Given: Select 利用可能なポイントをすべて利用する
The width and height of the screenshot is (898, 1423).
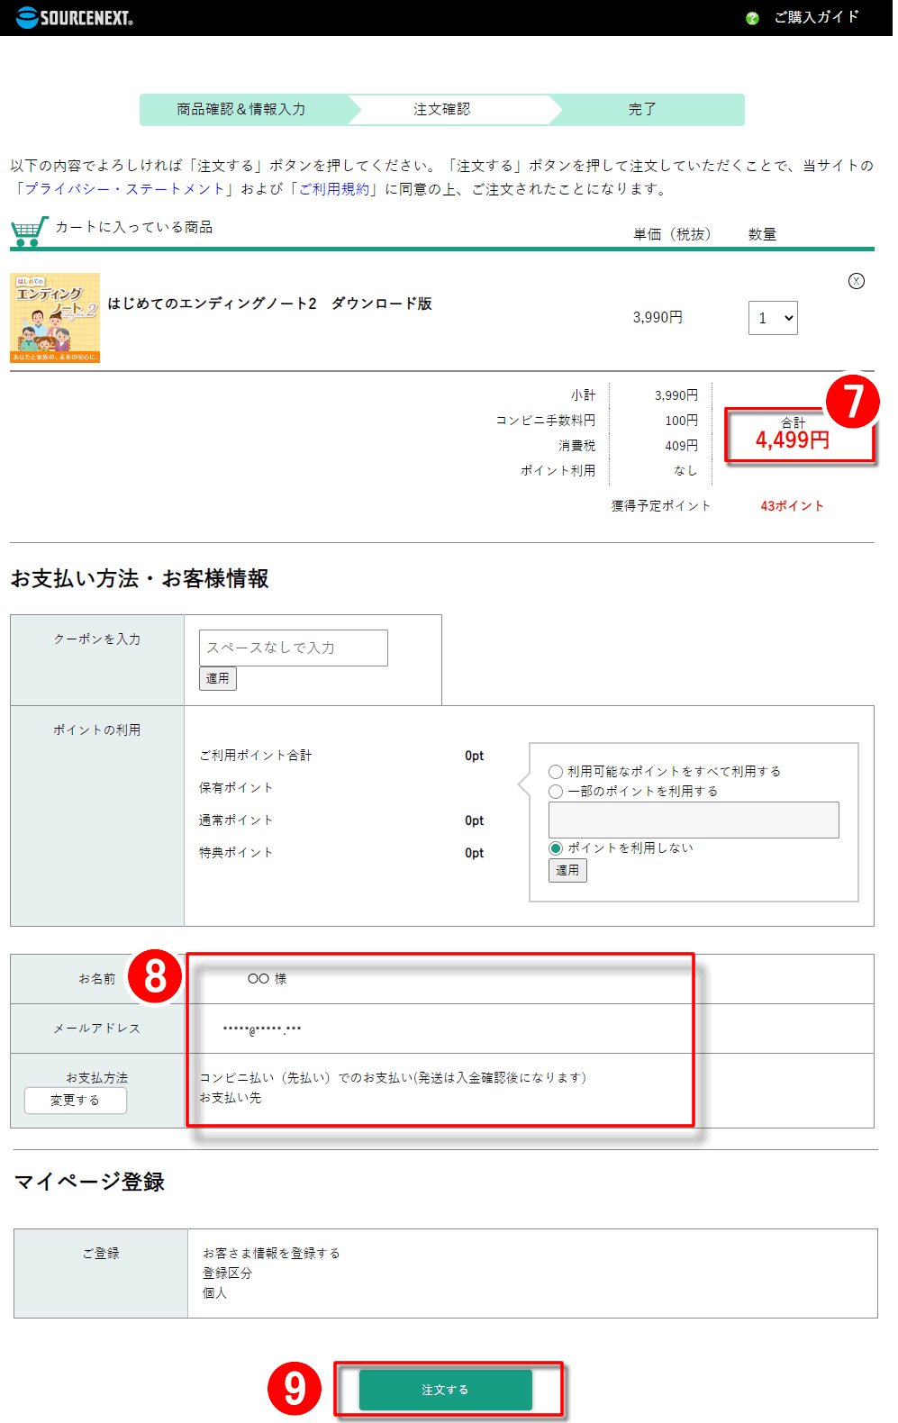Looking at the screenshot, I should tap(556, 772).
